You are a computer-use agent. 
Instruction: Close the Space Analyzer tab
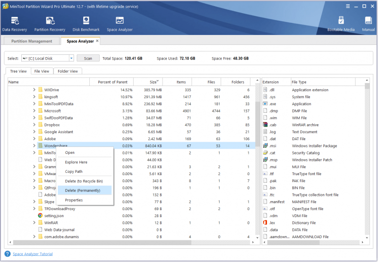tap(97, 41)
